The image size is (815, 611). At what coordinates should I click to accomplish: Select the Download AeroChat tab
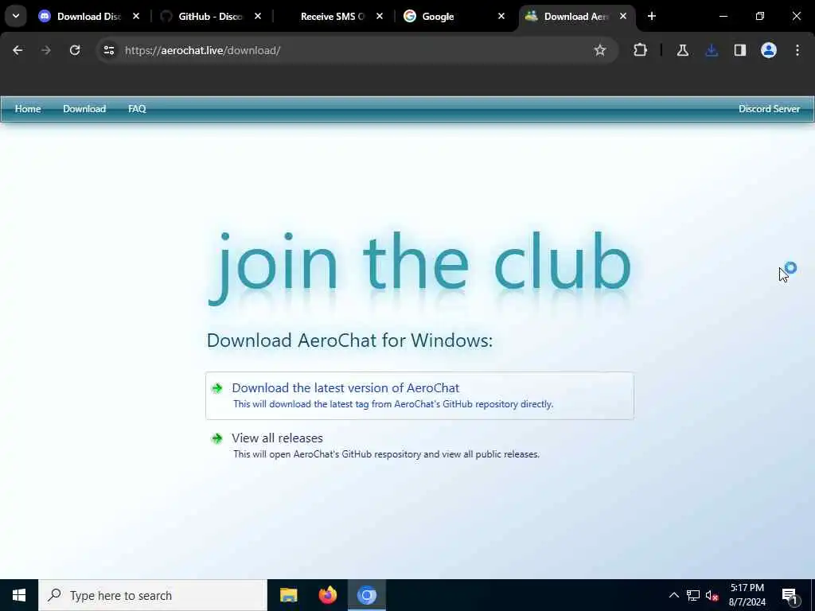coord(575,17)
